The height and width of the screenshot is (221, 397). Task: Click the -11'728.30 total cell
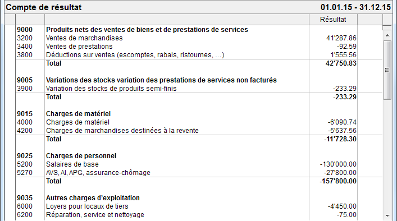[x=340, y=139]
